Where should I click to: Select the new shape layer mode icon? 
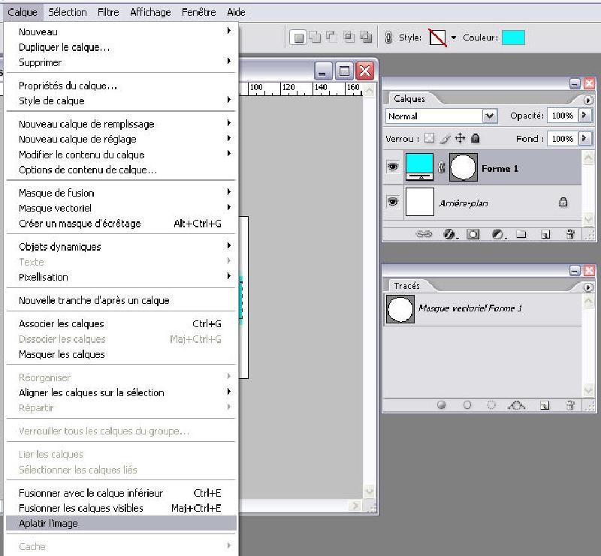coord(298,38)
